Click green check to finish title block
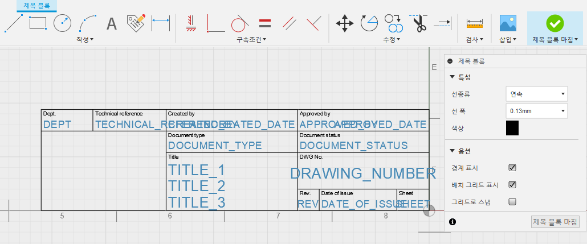587x244 pixels. point(555,23)
